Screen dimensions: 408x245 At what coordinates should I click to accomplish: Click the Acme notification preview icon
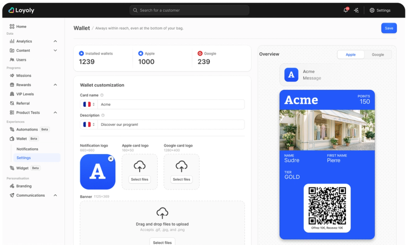pos(291,75)
